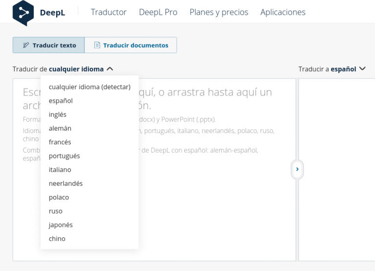Open Planes y precios page
375x271 pixels.
[219, 12]
